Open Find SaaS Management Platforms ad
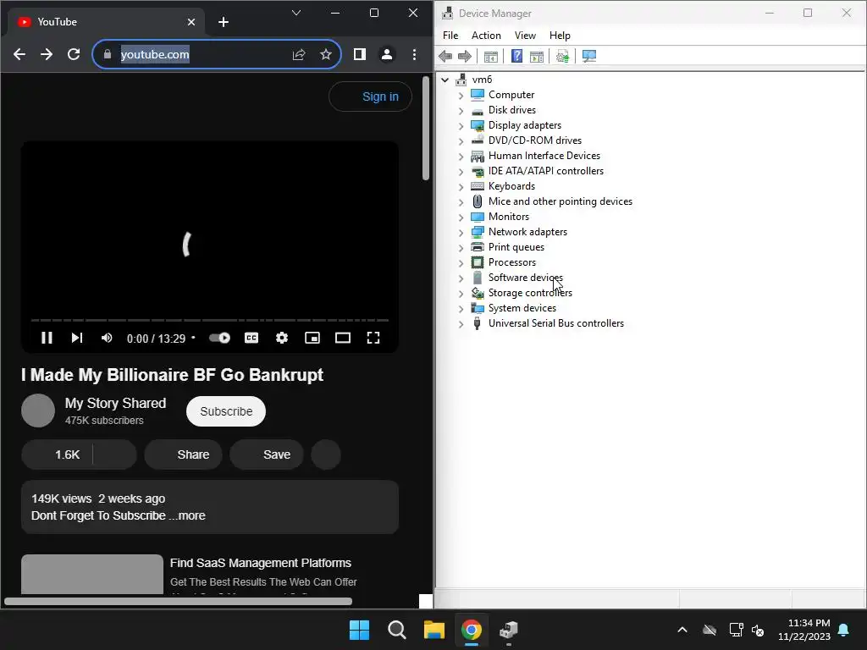This screenshot has height=650, width=867. coord(261,563)
